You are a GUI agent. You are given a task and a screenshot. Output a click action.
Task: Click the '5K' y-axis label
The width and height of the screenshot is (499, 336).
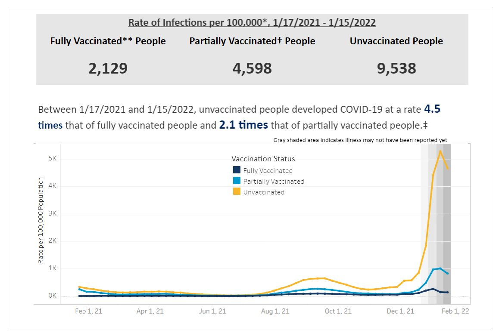click(53, 158)
